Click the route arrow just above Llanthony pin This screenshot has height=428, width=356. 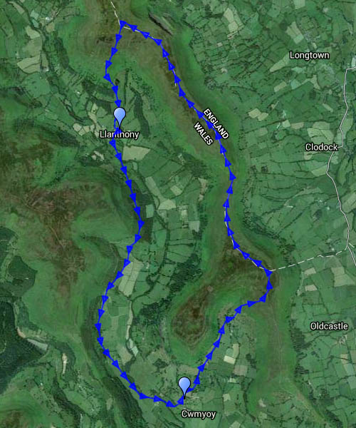[x=118, y=103]
